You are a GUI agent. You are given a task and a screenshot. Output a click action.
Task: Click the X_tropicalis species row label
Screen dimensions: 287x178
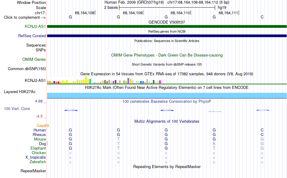[36, 157]
